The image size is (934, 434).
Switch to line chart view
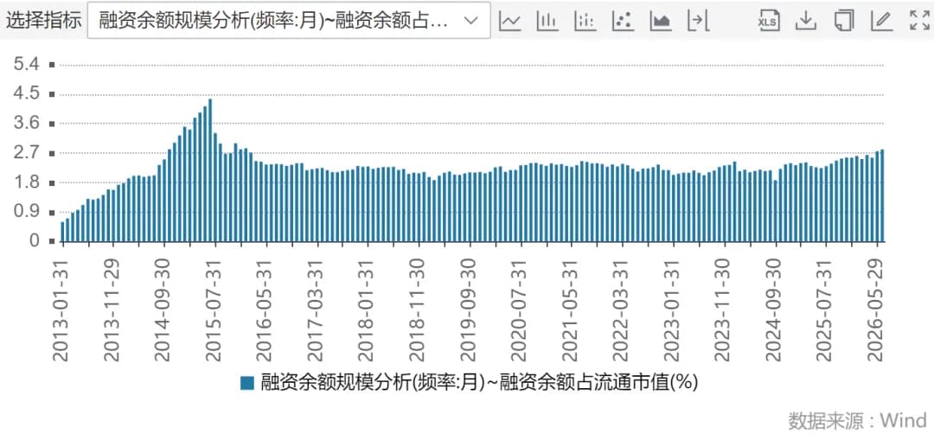point(510,21)
